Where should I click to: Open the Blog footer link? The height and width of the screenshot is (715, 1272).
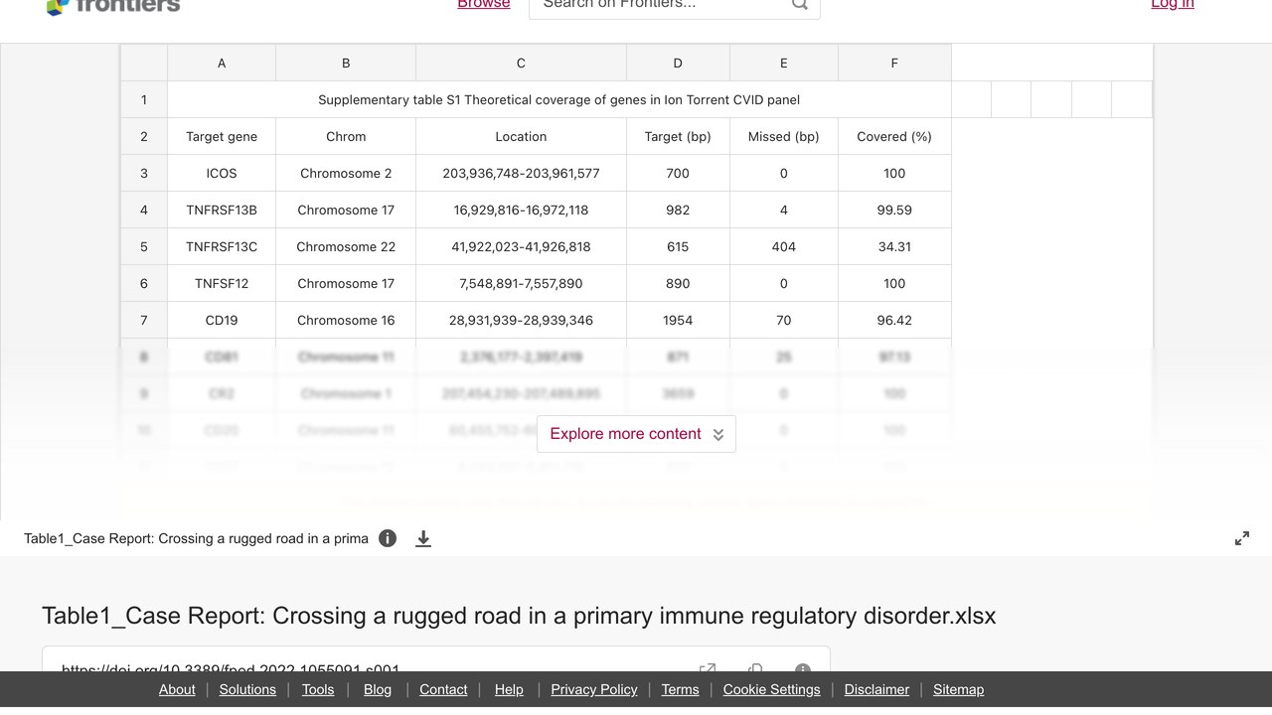378,689
